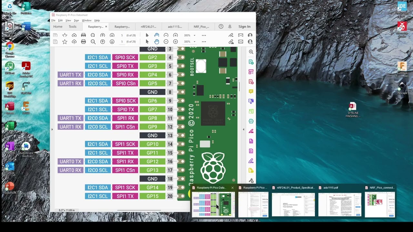Open the Edit menu
Image resolution: width=413 pixels, height=232 pixels.
click(60, 20)
